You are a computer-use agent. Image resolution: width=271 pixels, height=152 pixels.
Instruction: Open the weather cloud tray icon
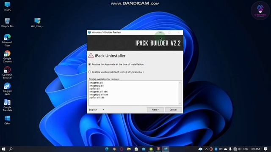pyautogui.click(x=200, y=149)
